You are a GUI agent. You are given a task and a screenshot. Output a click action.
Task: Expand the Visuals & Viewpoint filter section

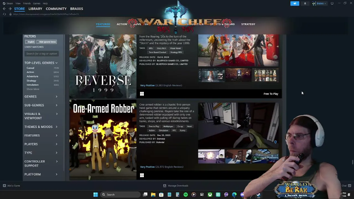[41, 116]
